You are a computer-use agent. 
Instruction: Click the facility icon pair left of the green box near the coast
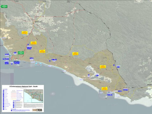[x=15, y=53]
